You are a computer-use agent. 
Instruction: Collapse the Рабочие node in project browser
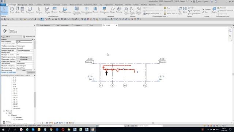[4, 111]
